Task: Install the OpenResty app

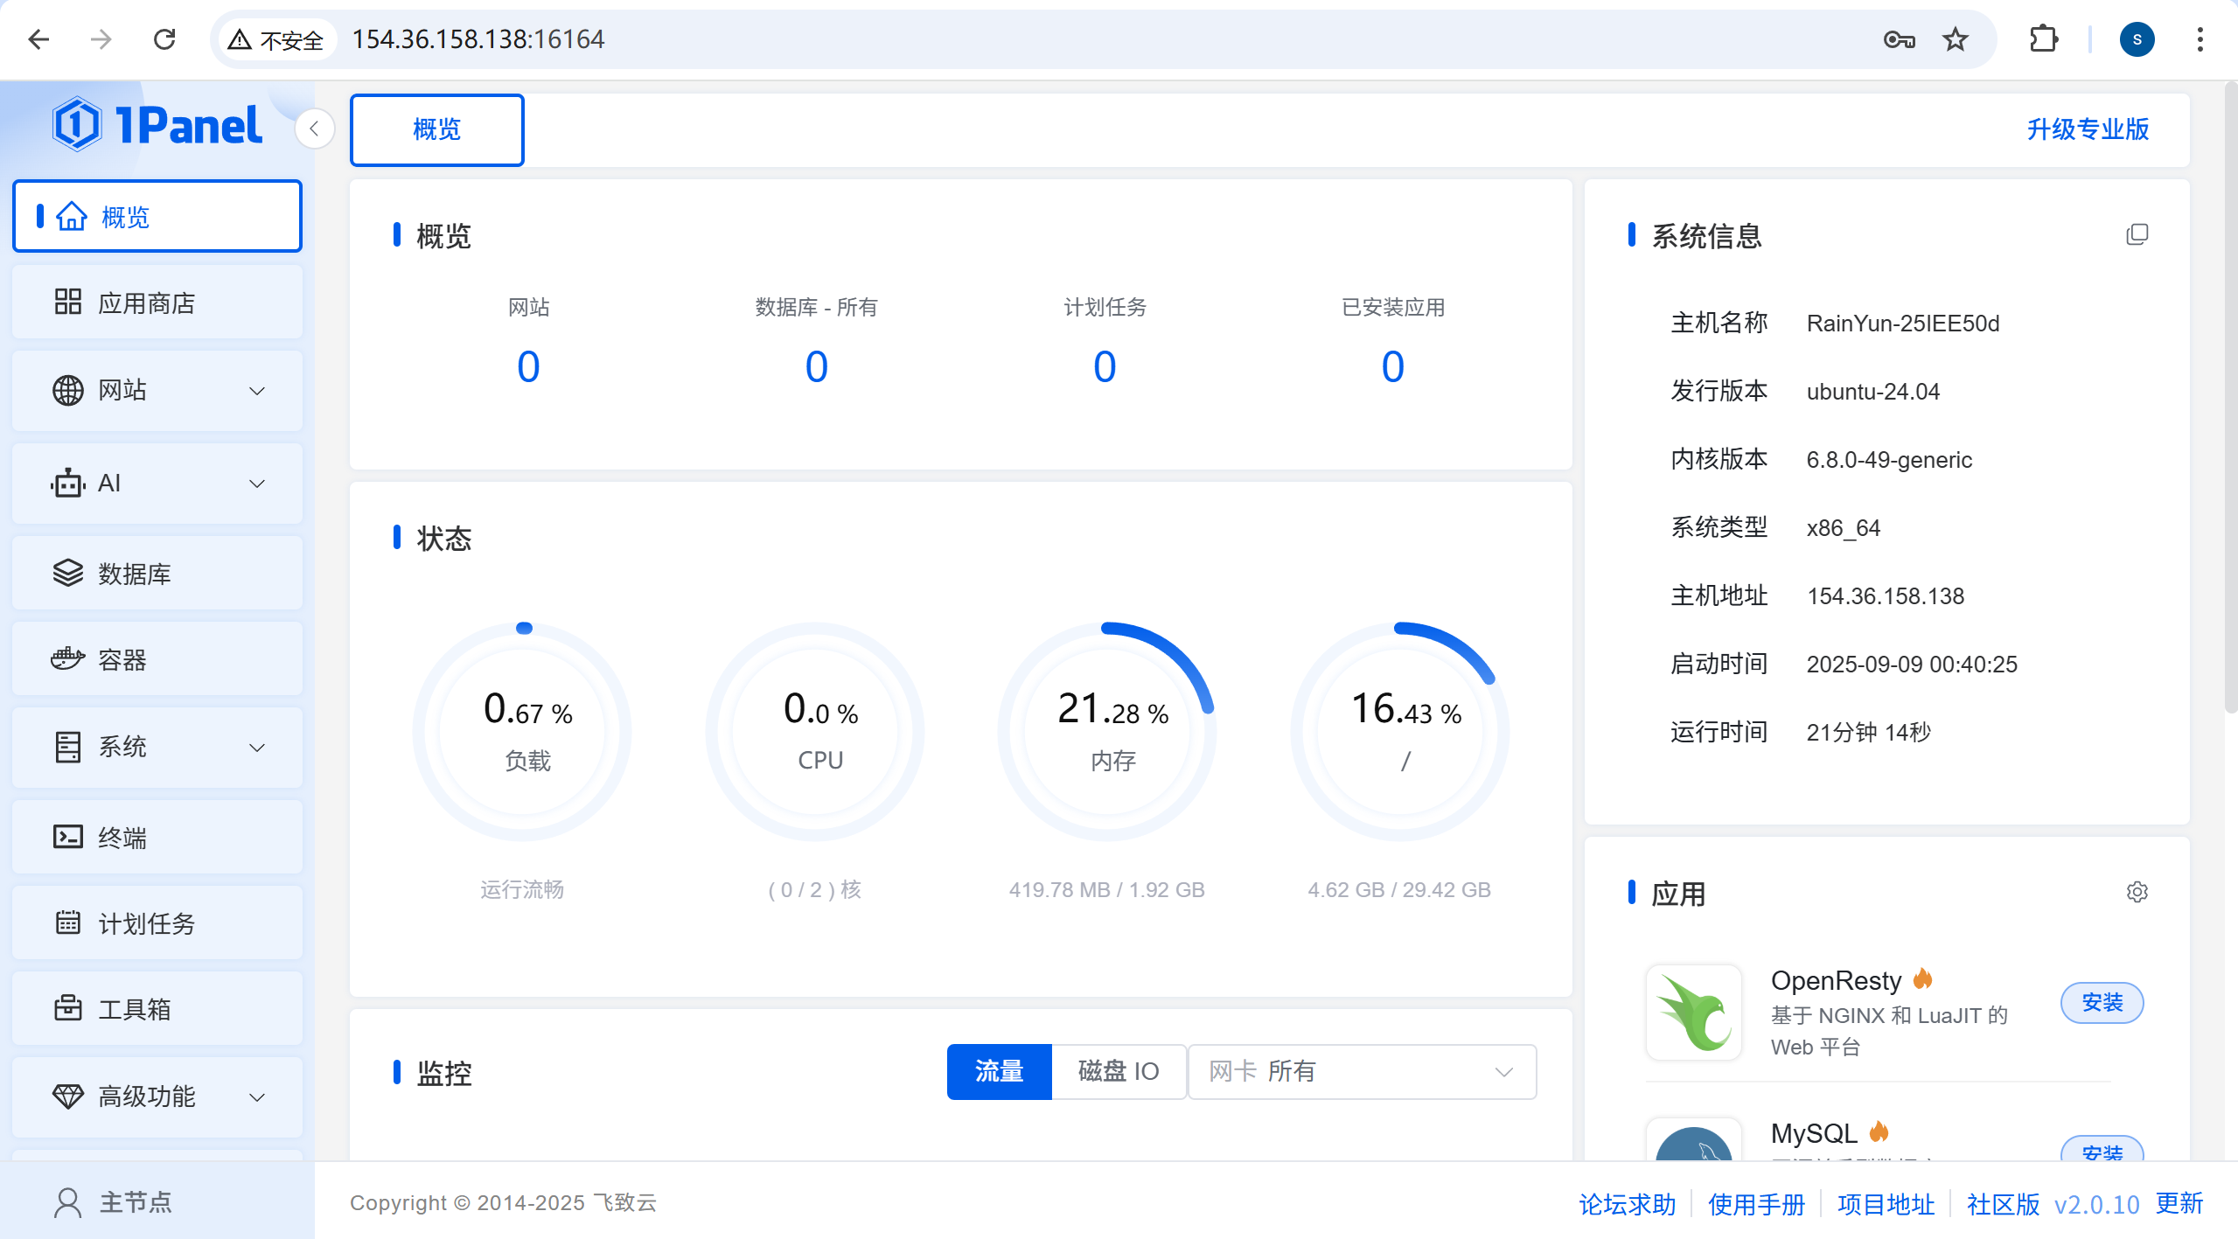Action: (2101, 1002)
